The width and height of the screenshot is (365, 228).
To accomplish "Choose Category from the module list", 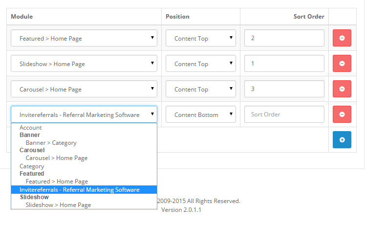I will click(84, 166).
